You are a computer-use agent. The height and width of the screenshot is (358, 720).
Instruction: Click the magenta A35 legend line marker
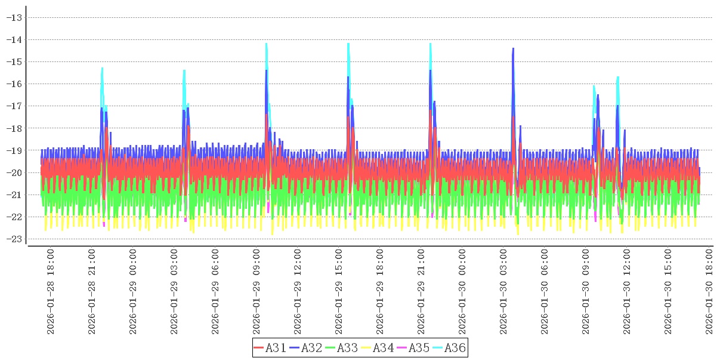pos(401,348)
